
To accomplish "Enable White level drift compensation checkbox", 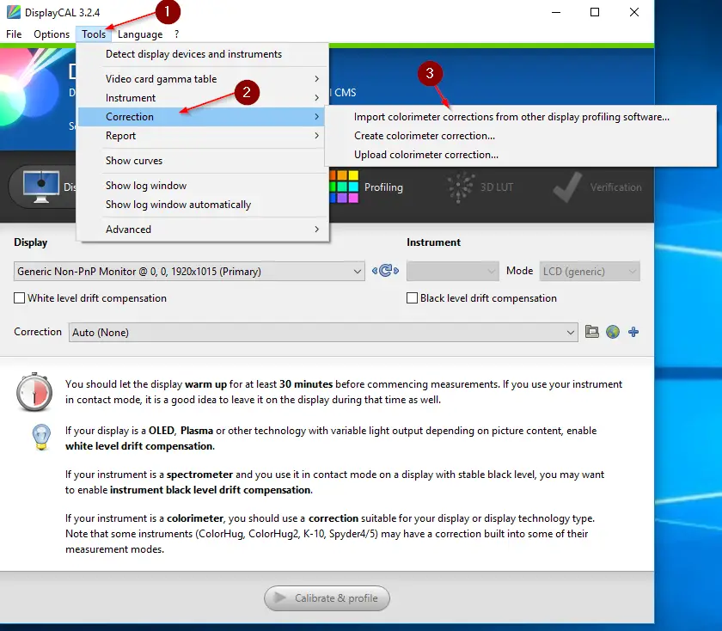I will point(19,298).
